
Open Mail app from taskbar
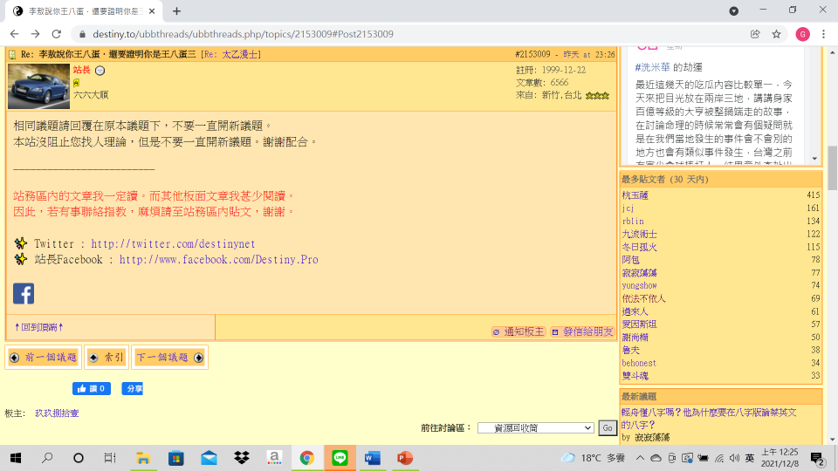point(209,458)
